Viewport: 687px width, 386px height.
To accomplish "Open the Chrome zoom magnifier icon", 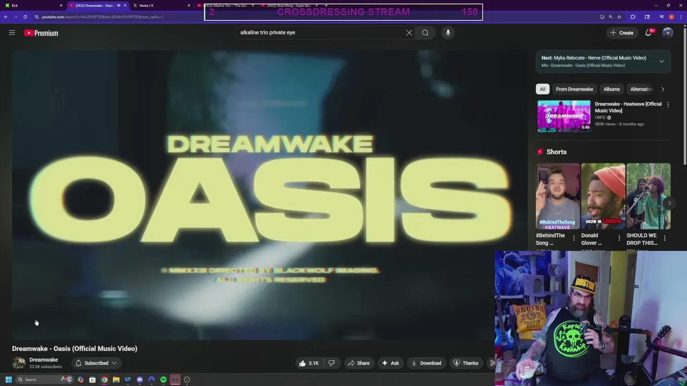I will (610, 17).
